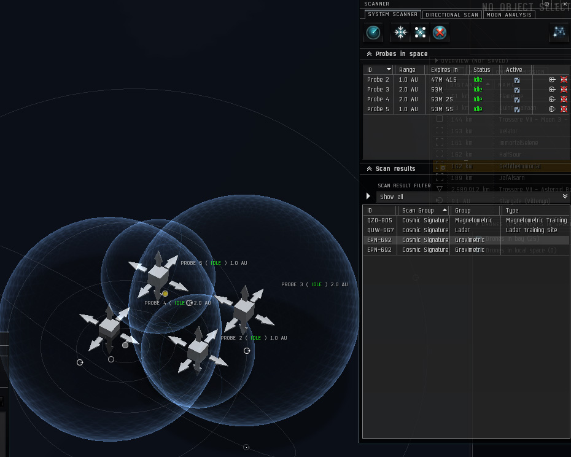Screen dimensions: 571x457
Task: Select the Probe 4 row name
Action: point(378,99)
